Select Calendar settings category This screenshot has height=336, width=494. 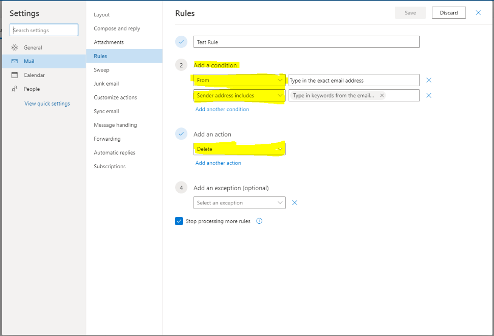coord(44,75)
